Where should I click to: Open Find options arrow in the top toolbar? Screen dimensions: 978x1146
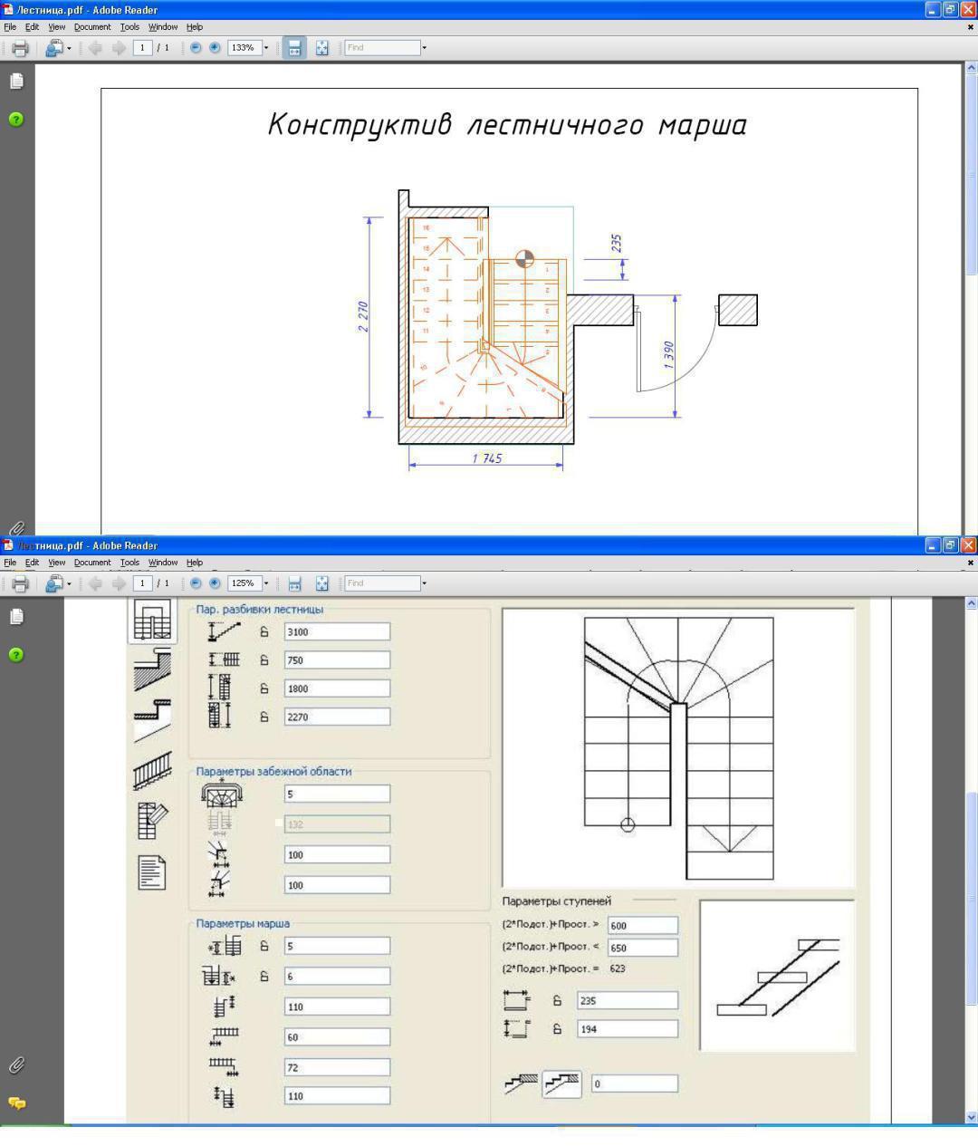pyautogui.click(x=424, y=48)
